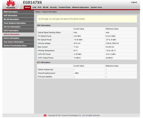Image resolution: width=143 pixels, height=118 pixels.
Task: Show Eth Port Information
Action: [x=18, y=27]
